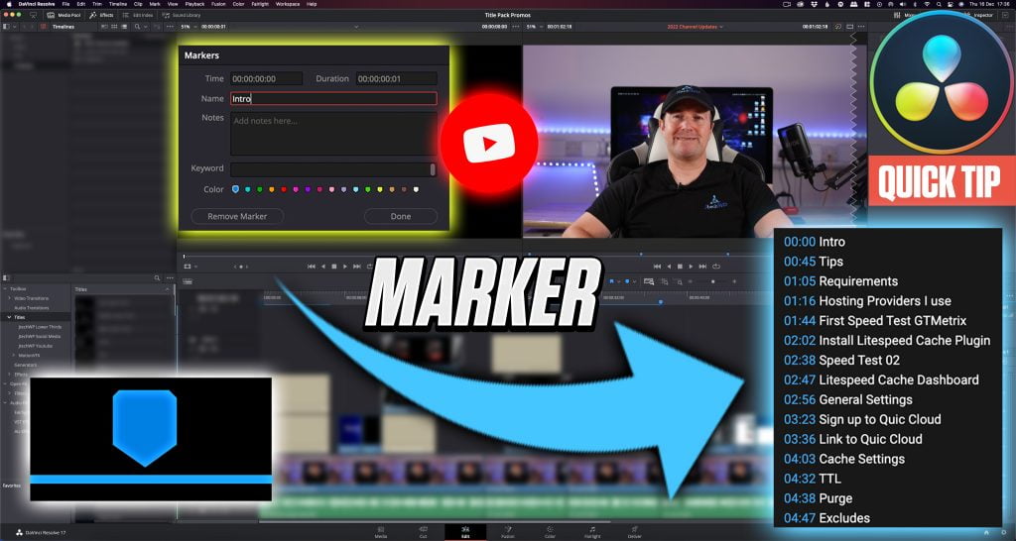
Task: Toggle loop playback in timeline viewer
Action: 716,266
